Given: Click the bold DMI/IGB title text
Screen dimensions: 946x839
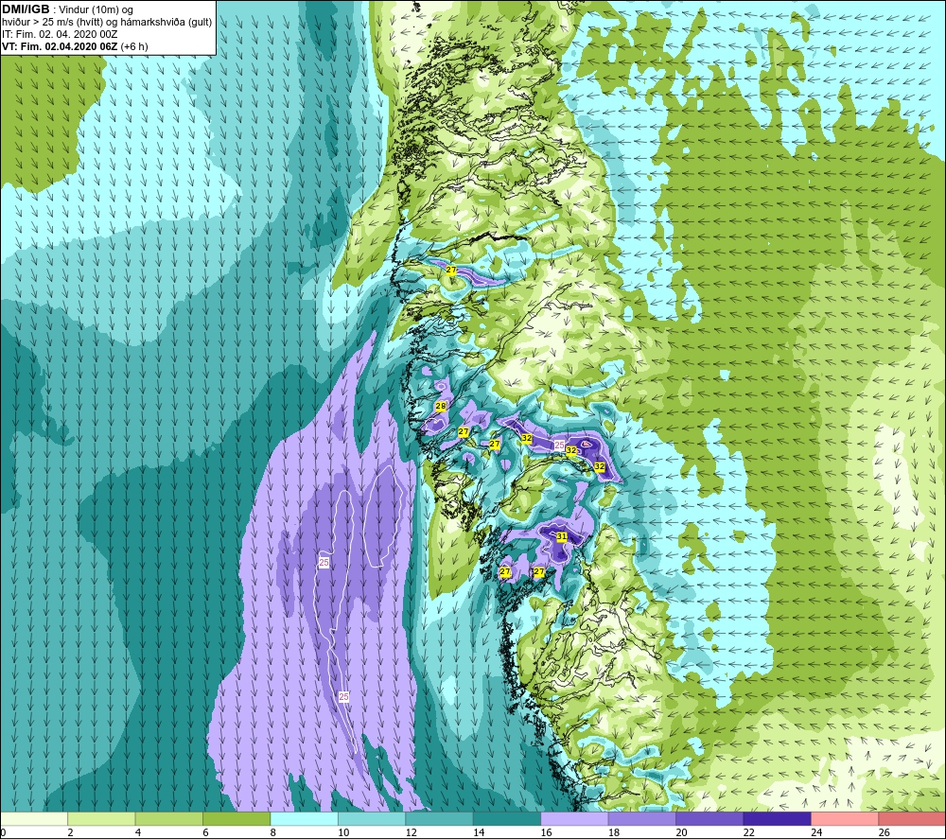Looking at the screenshot, I should 26,9.
